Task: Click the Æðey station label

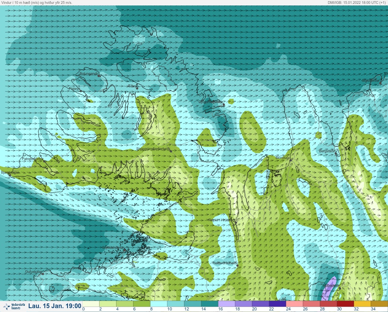Action: 133,86
